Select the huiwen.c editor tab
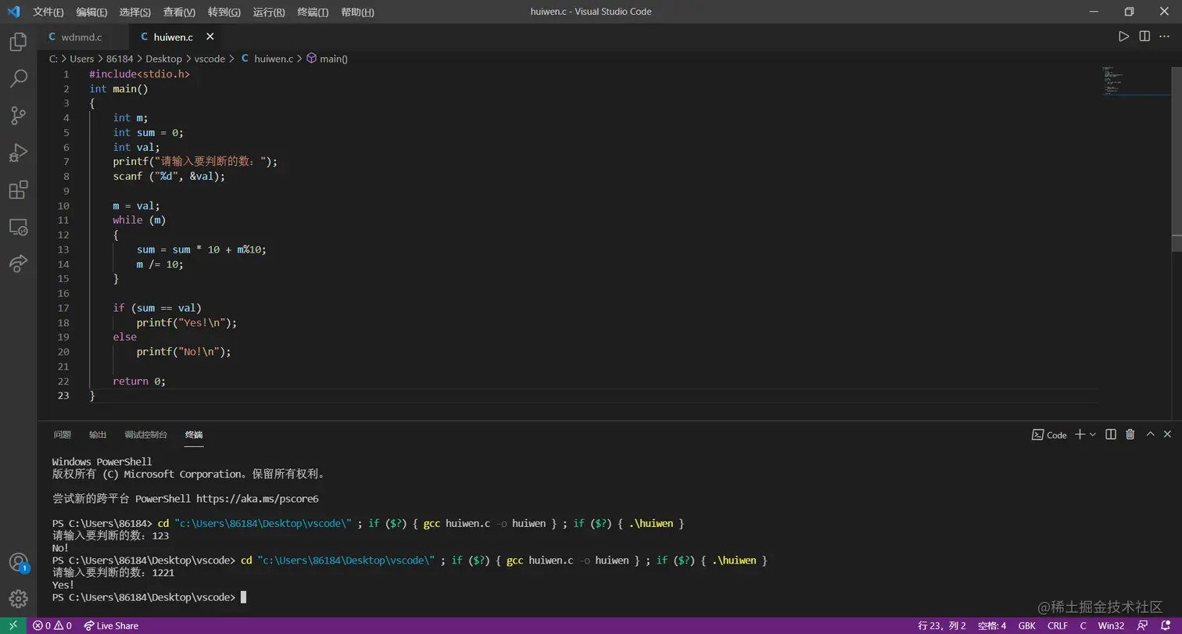Image resolution: width=1182 pixels, height=634 pixels. tap(174, 37)
